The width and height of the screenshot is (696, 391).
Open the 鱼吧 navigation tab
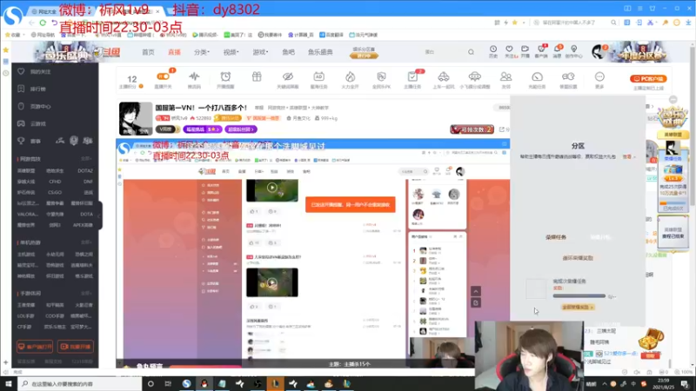(288, 52)
